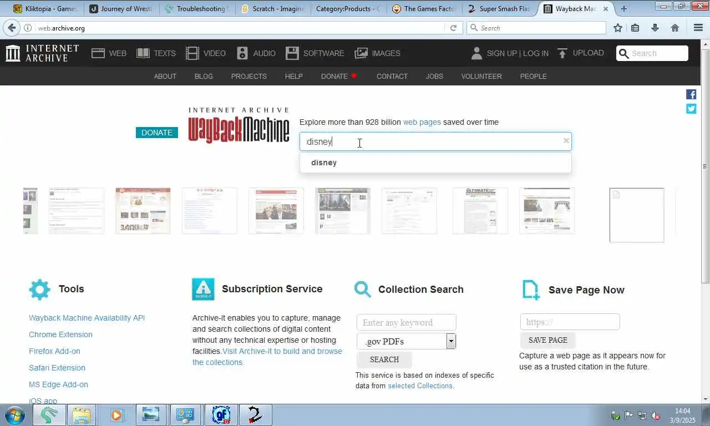The height and width of the screenshot is (426, 710).
Task: Click the Collection Search magnifier icon
Action: point(363,290)
